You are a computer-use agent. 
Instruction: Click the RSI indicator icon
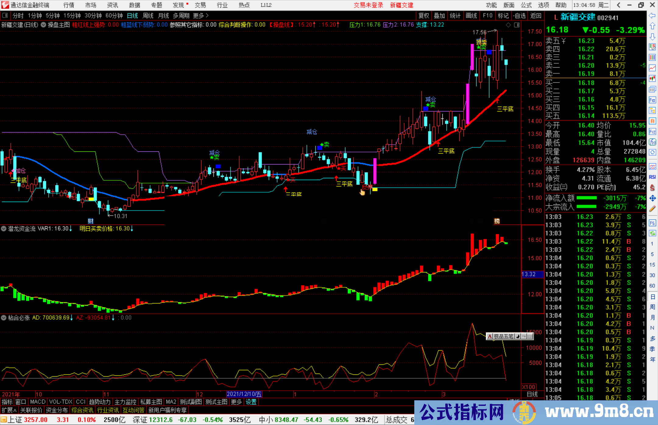652,177
